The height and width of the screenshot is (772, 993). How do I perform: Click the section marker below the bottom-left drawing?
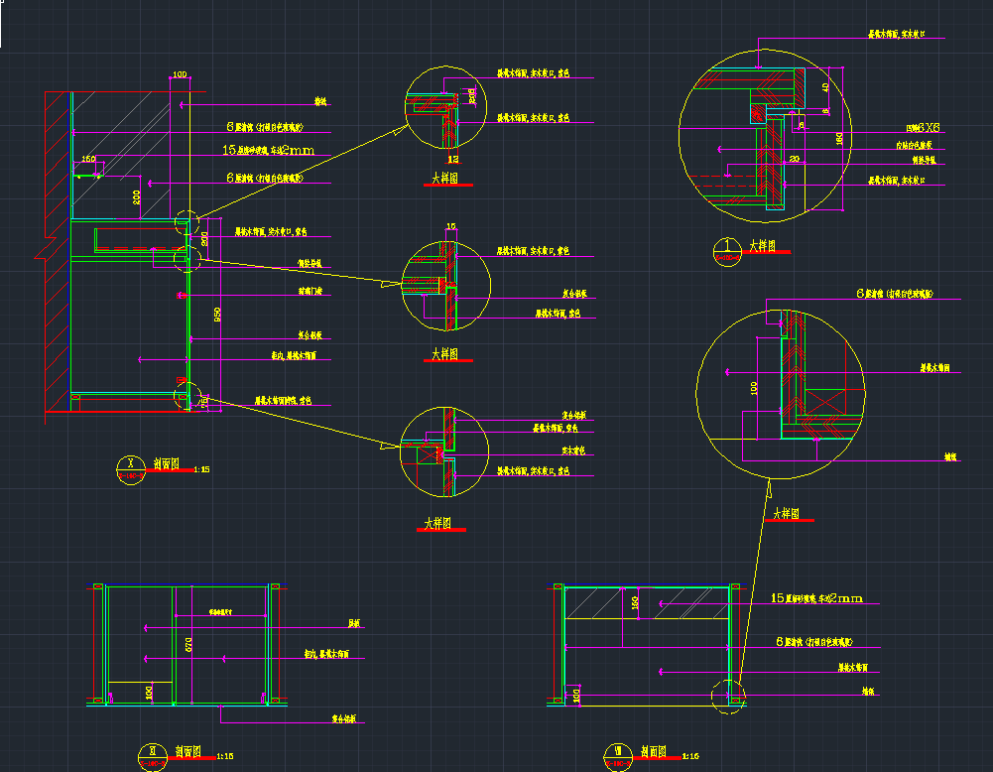pos(152,756)
